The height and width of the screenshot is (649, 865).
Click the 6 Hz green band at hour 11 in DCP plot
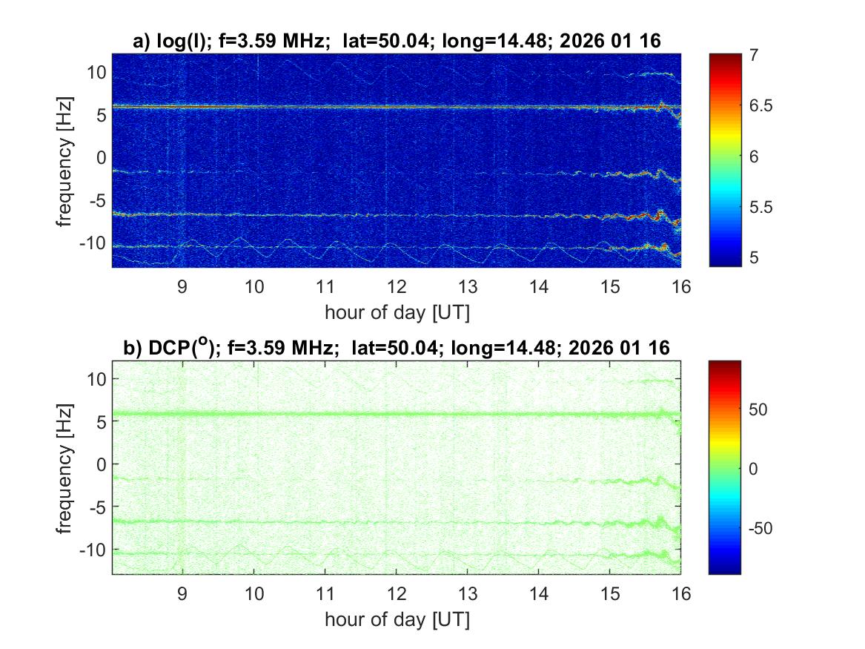(x=325, y=413)
